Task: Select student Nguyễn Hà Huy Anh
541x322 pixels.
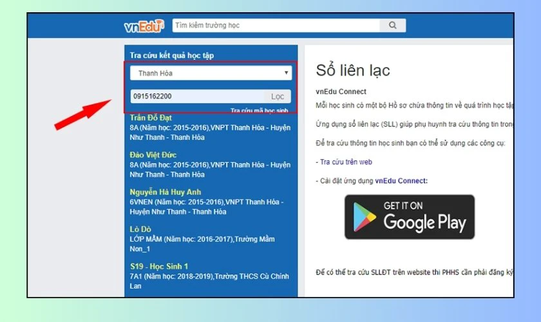Action: pos(166,192)
